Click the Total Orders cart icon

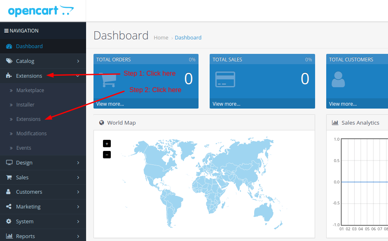108,80
